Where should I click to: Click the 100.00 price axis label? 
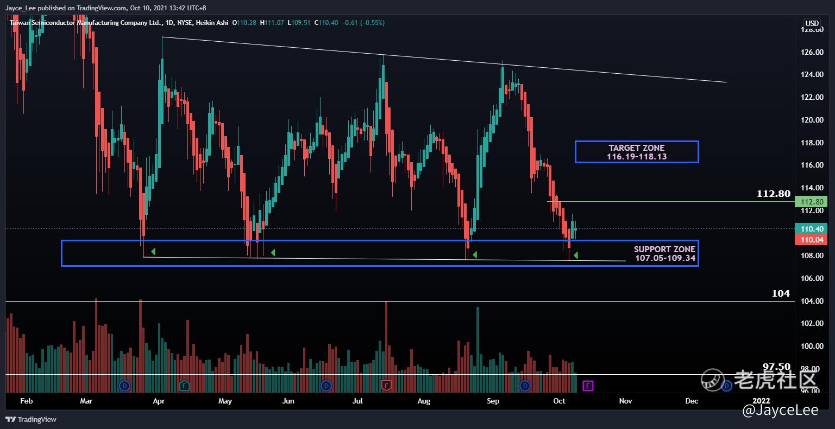[x=812, y=346]
